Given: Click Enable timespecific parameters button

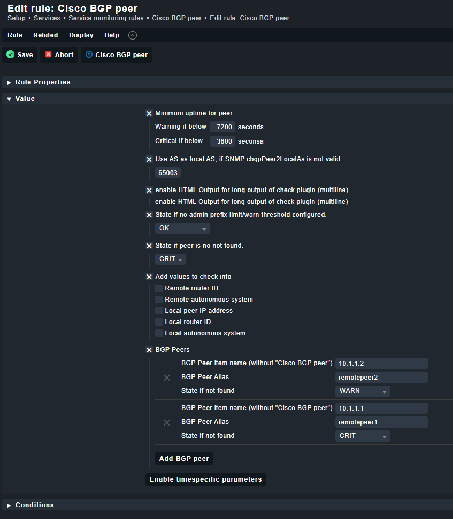Looking at the screenshot, I should (x=206, y=479).
